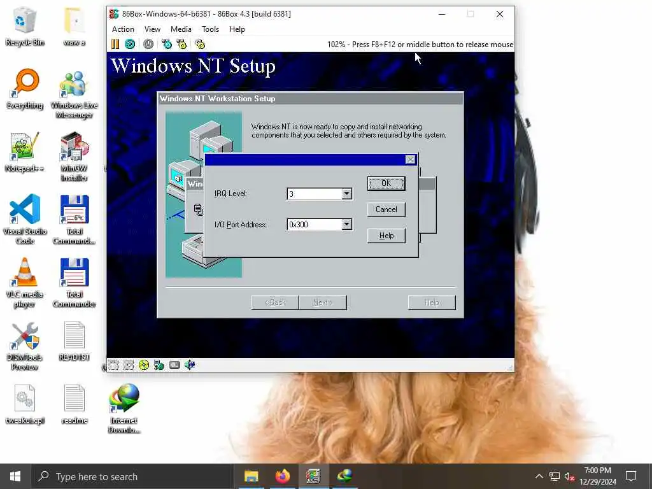Viewport: 652px width, 489px height.
Task: Select the Everything desktop shortcut
Action: (x=25, y=89)
